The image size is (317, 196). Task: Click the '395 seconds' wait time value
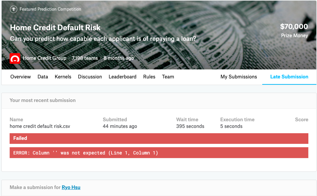coord(190,127)
